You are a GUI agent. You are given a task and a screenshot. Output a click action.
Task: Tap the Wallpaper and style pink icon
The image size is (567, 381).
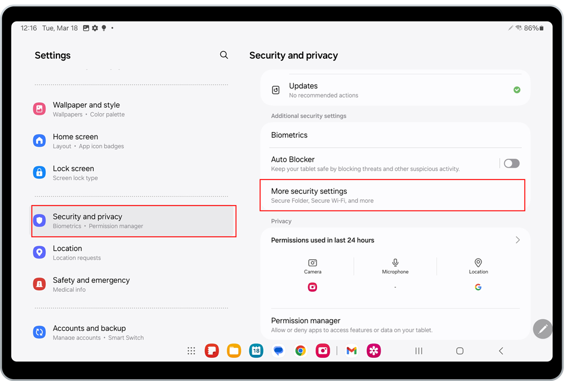point(39,109)
